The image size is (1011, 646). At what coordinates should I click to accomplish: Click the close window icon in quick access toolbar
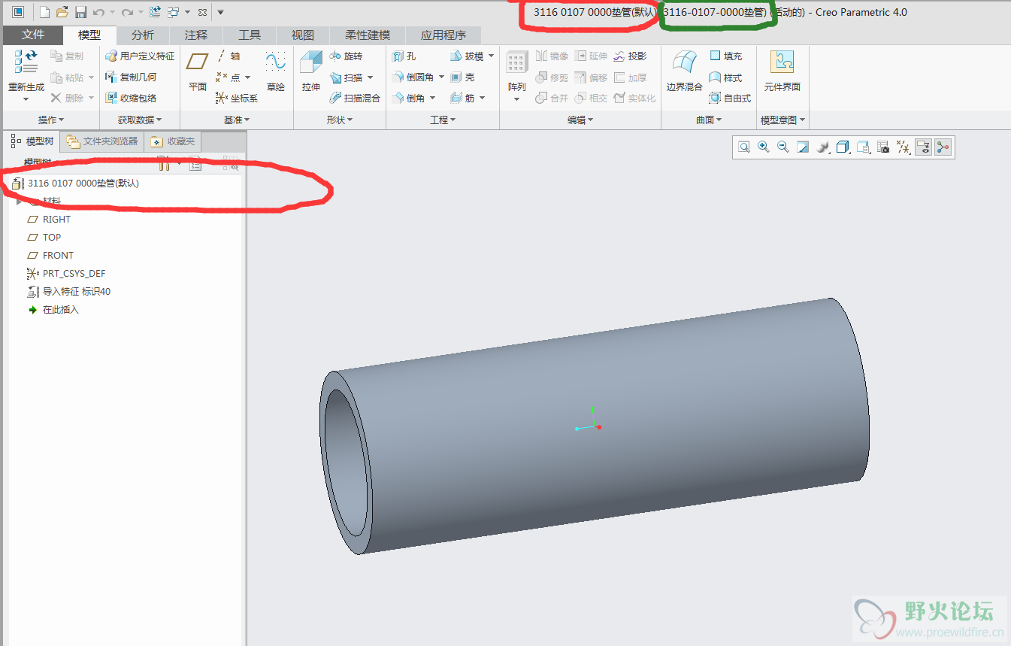click(x=202, y=12)
